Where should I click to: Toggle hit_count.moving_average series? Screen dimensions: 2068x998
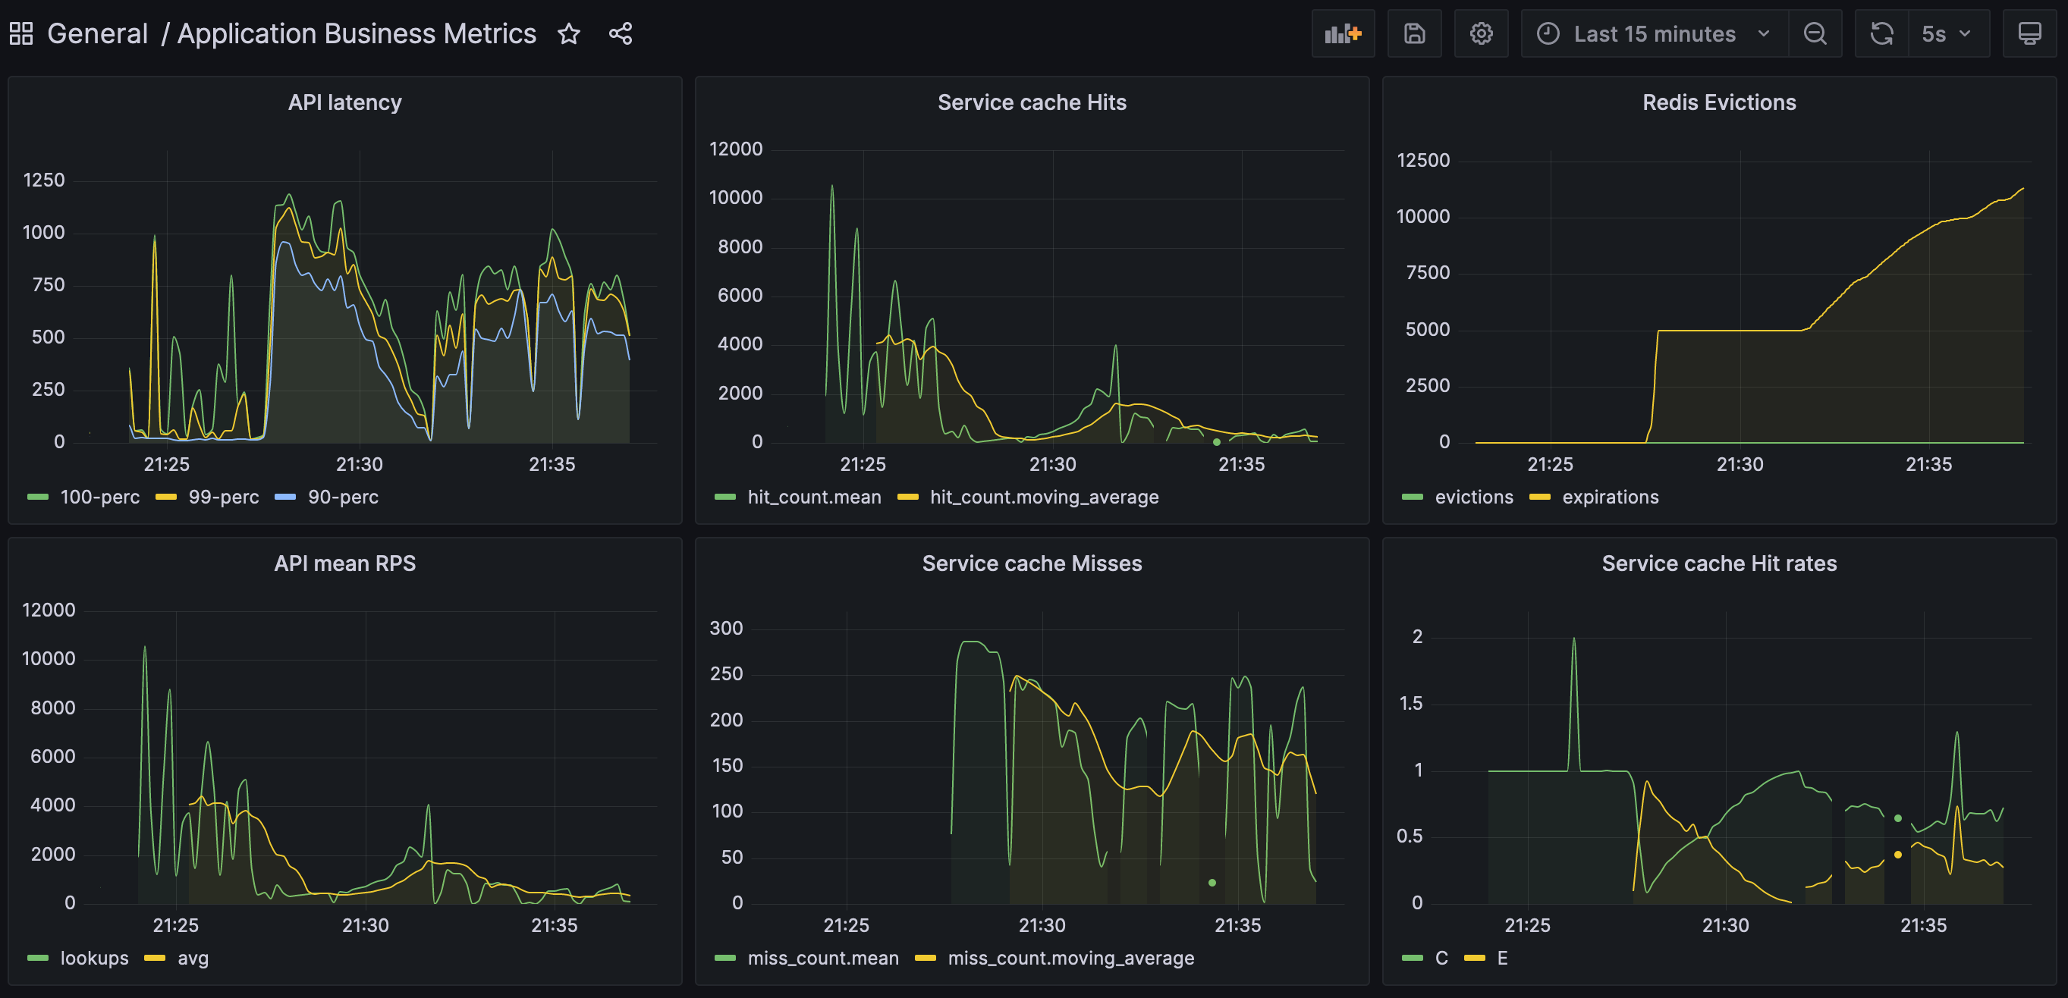point(1044,497)
